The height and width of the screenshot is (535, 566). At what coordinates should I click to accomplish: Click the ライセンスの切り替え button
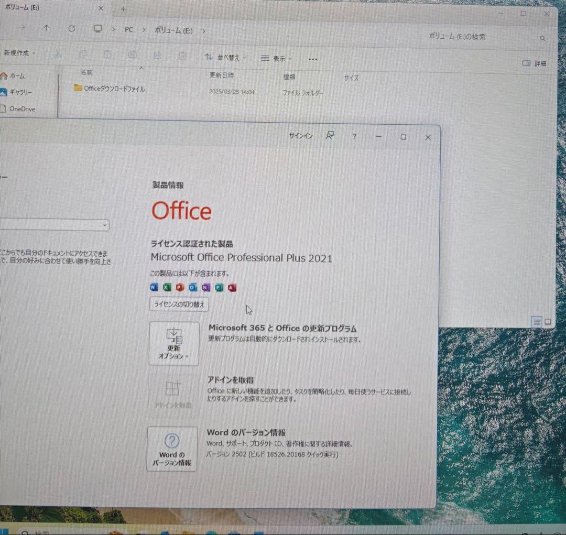point(179,304)
